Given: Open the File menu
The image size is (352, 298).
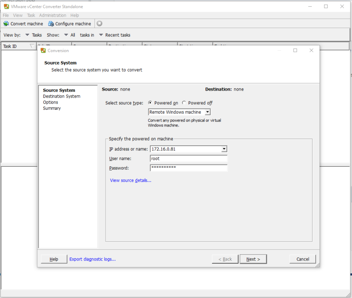Looking at the screenshot, I should coord(6,15).
